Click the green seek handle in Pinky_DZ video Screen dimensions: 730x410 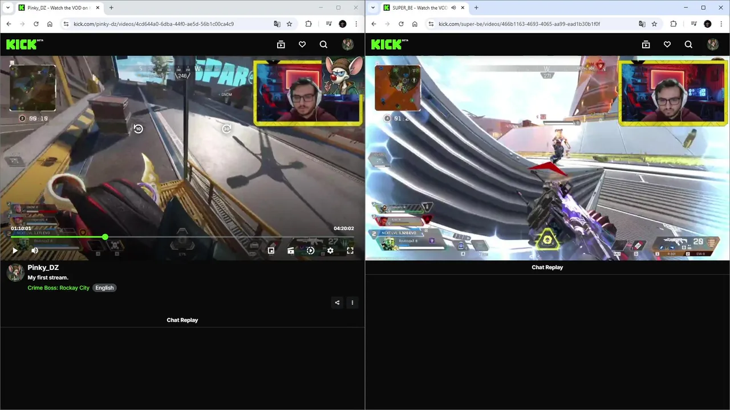pyautogui.click(x=105, y=237)
